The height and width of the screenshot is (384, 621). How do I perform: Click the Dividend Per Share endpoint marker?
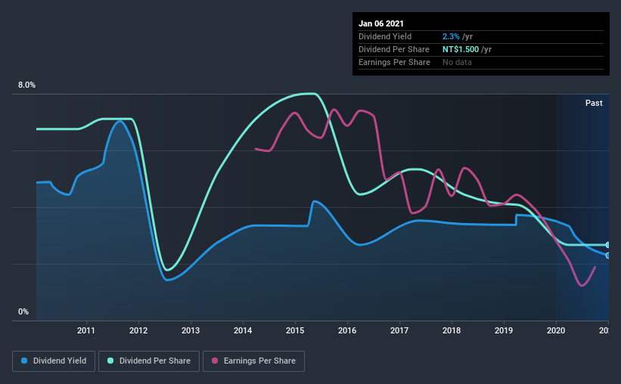pyautogui.click(x=607, y=245)
